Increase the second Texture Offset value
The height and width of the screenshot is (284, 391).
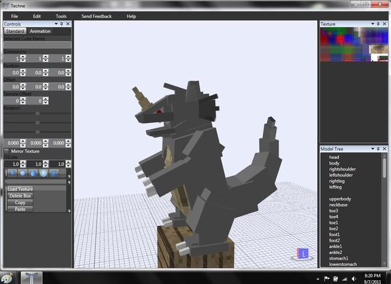pyautogui.click(x=46, y=99)
